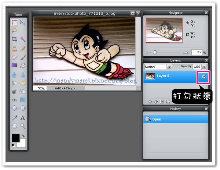Click Navigator zoom in mountain icon
The image size is (220, 170).
pyautogui.click(x=186, y=52)
